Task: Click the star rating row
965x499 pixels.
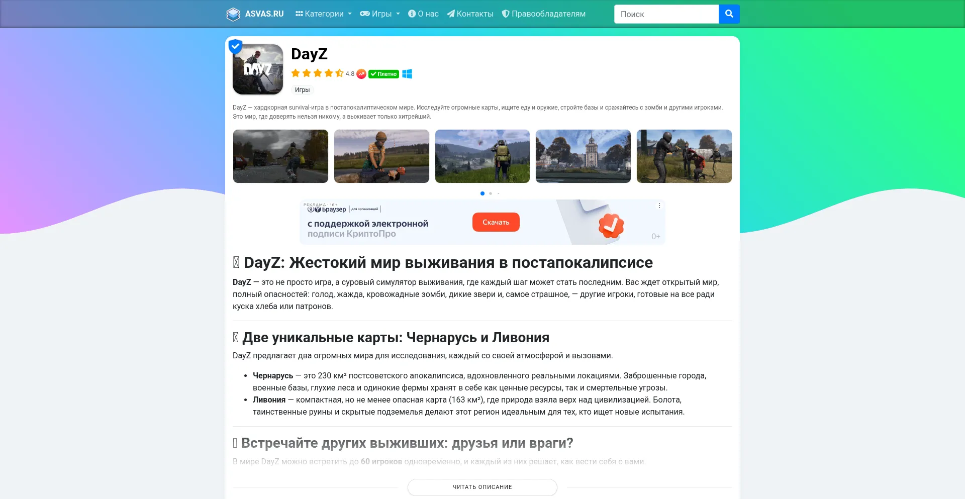Action: pos(317,73)
